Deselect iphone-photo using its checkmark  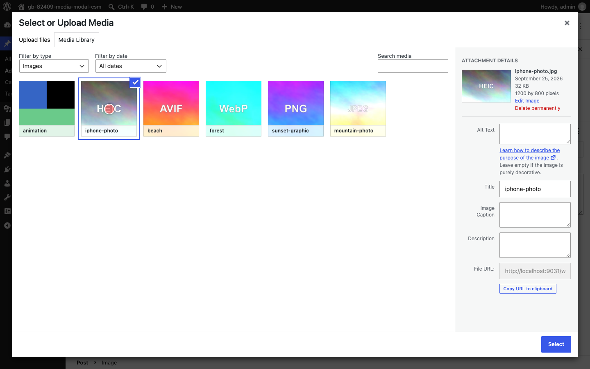click(135, 82)
